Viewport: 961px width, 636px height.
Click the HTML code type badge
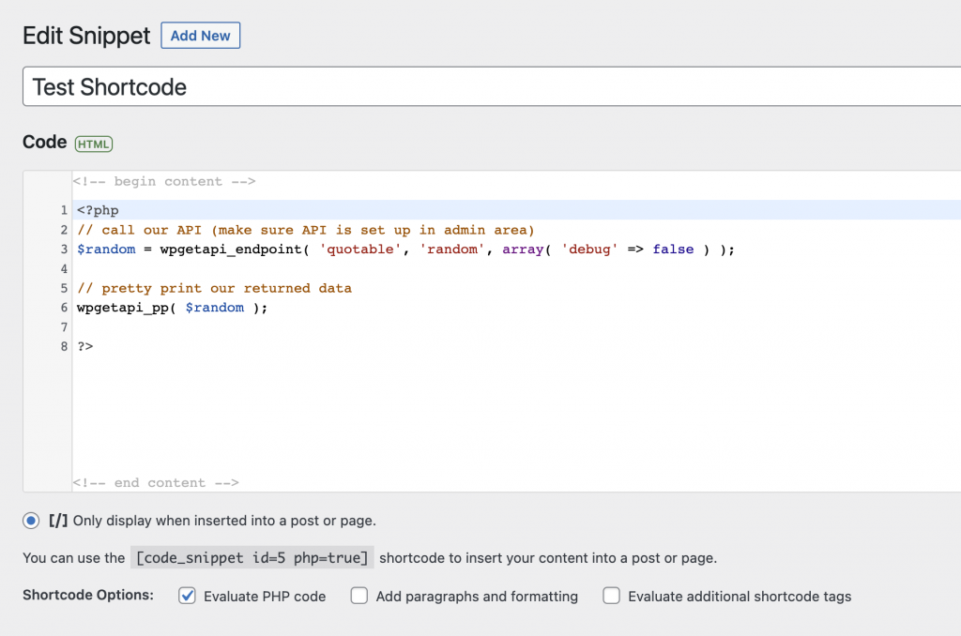click(x=94, y=144)
